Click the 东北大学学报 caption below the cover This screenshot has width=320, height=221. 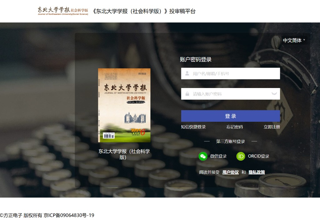coord(124,154)
